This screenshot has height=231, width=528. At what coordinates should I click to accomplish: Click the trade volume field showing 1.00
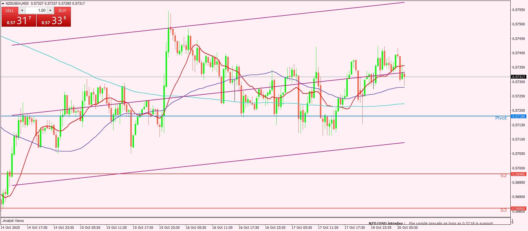(36, 10)
